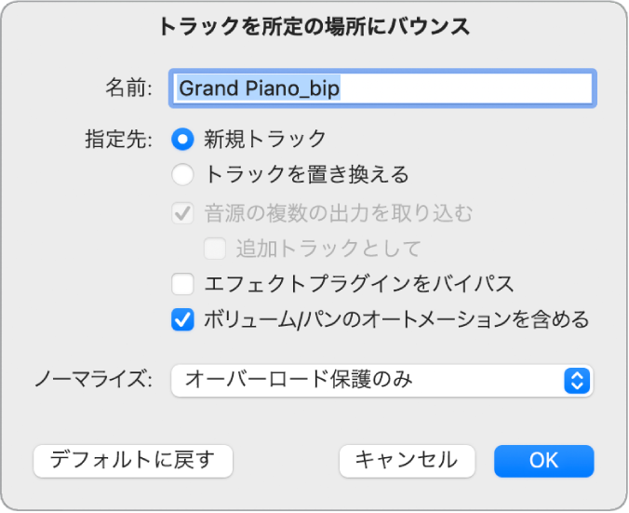Image resolution: width=629 pixels, height=513 pixels.
Task: Click the OK button
Action: pyautogui.click(x=543, y=460)
